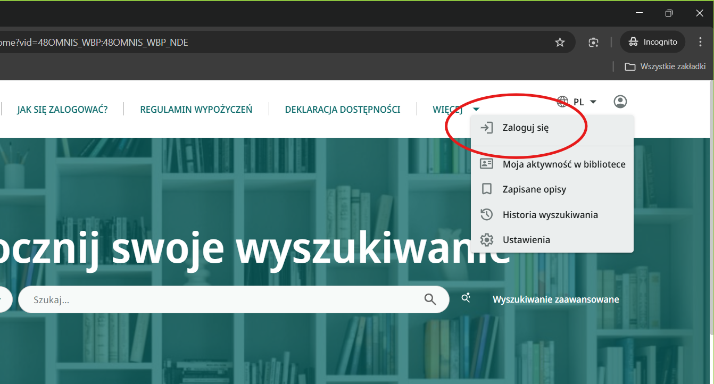Open the Google Lens search icon
714x384 pixels.
[x=594, y=42]
